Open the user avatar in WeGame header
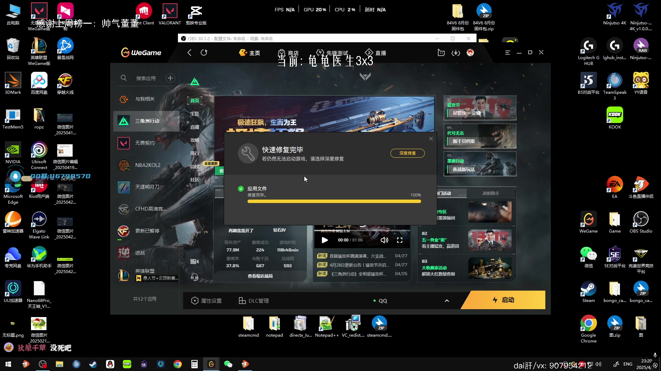Image resolution: width=661 pixels, height=371 pixels. [470, 53]
